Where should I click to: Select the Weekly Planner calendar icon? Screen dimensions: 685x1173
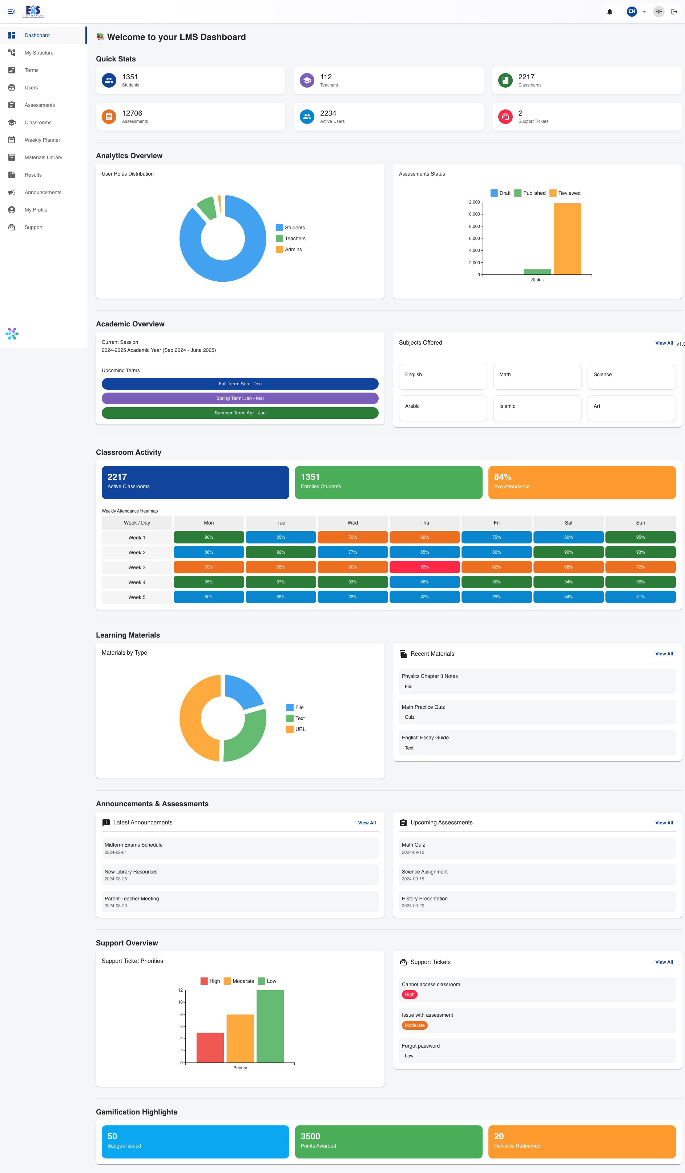12,140
